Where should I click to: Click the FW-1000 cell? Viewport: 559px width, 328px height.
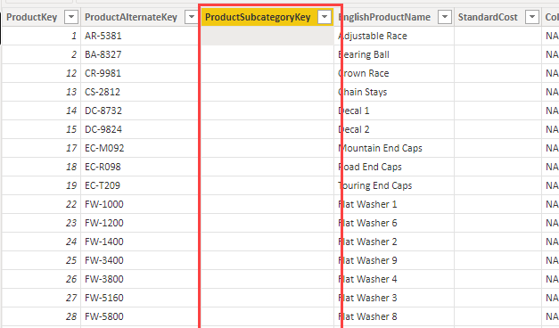[x=139, y=204]
